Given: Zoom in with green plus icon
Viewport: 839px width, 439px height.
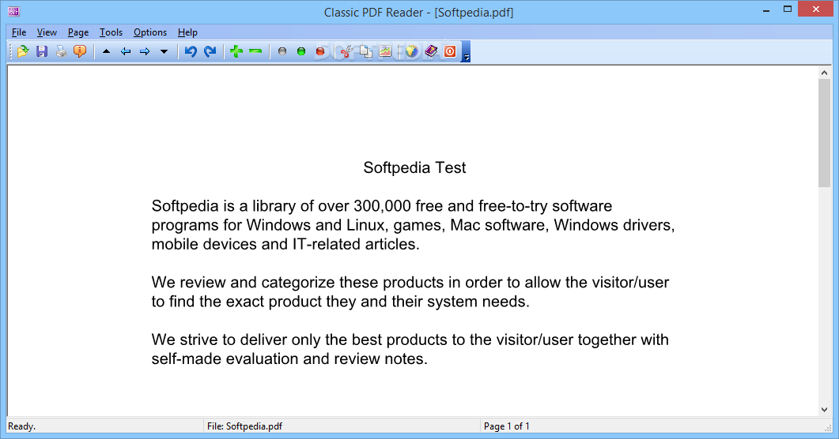Looking at the screenshot, I should pos(236,51).
